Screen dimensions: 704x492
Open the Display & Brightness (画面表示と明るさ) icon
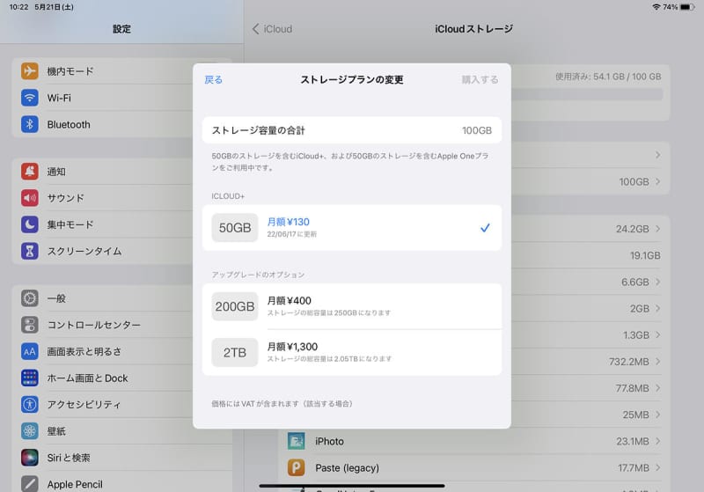tap(30, 351)
